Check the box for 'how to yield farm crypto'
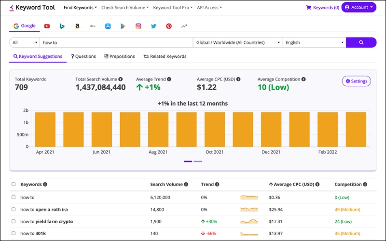This screenshot has height=241, width=386. pyautogui.click(x=14, y=221)
